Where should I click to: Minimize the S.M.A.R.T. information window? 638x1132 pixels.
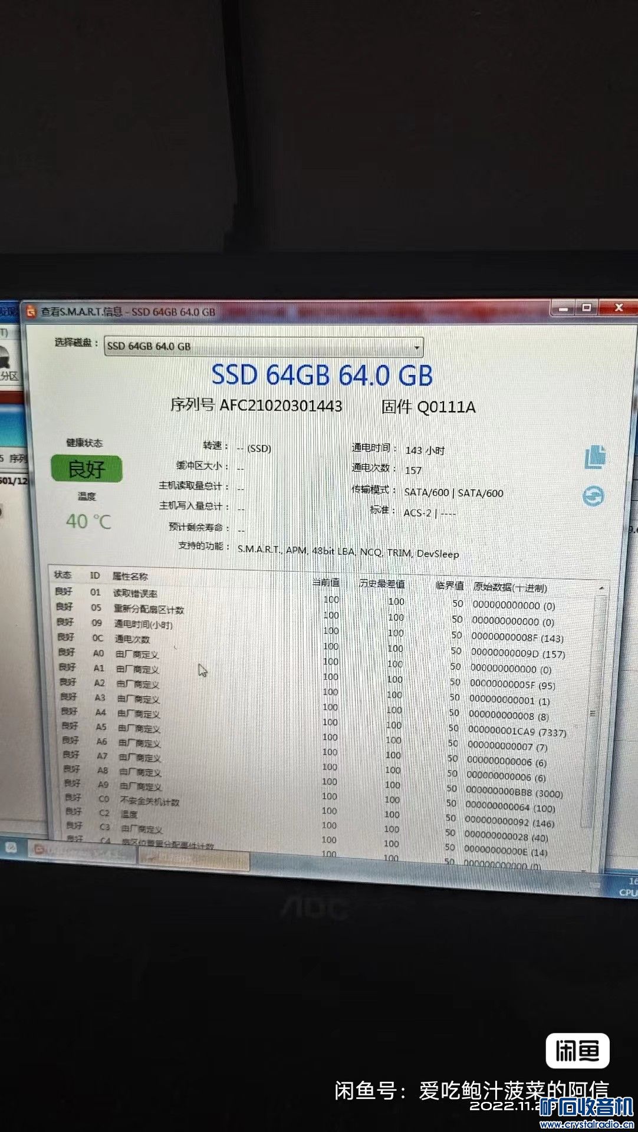coord(563,308)
